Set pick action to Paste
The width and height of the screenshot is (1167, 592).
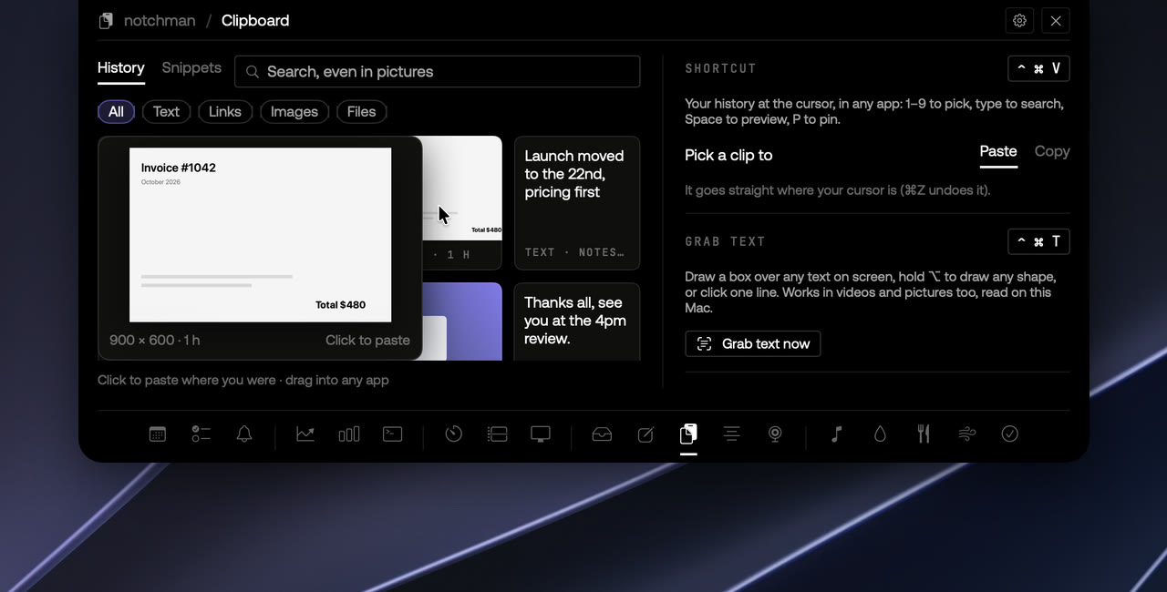pyautogui.click(x=998, y=152)
